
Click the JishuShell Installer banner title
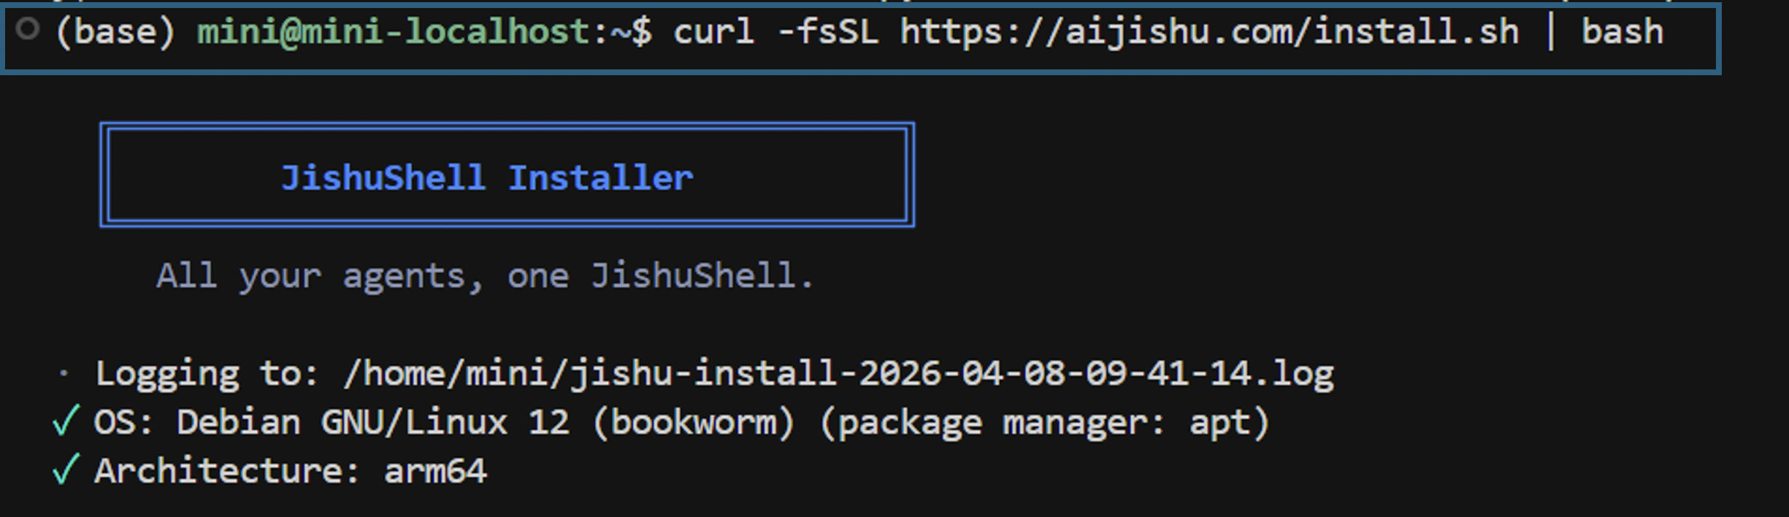[487, 177]
